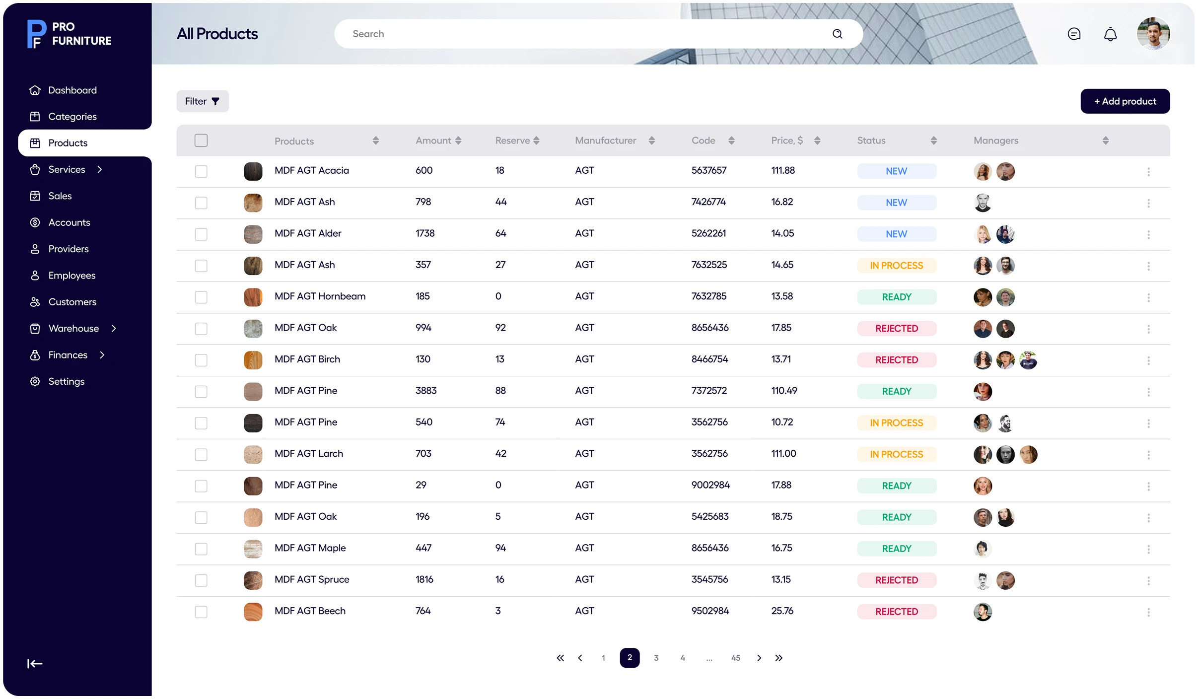Open the user profile avatar

click(1153, 34)
